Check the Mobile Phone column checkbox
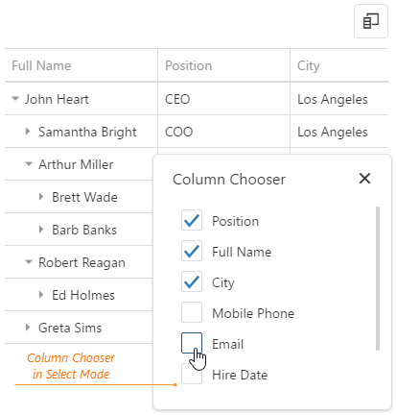Screen dimensions: 396x415 (192, 312)
